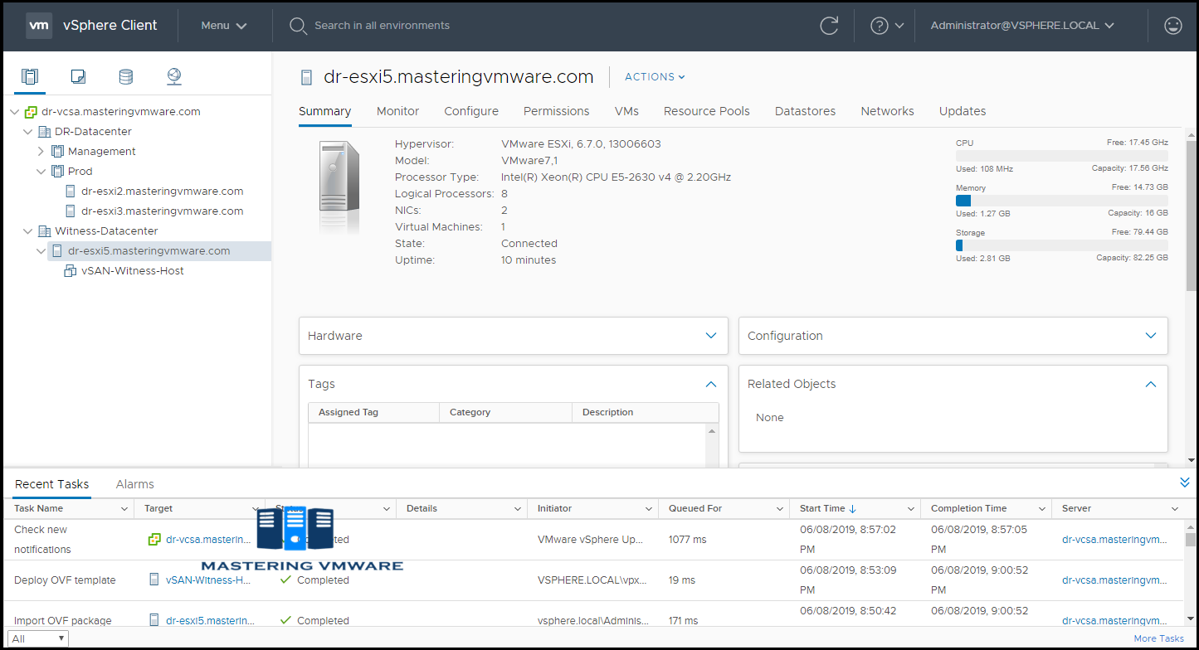
Task: Click the refresh icon in header
Action: (x=829, y=26)
